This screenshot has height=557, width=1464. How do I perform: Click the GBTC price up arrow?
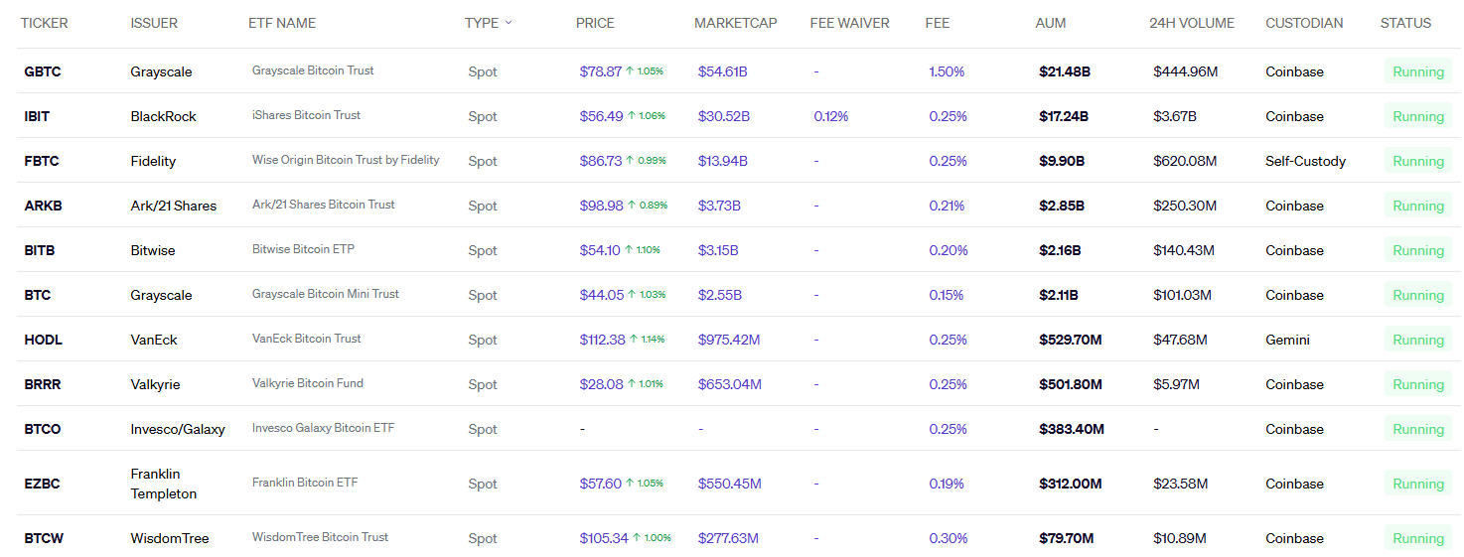(x=630, y=71)
